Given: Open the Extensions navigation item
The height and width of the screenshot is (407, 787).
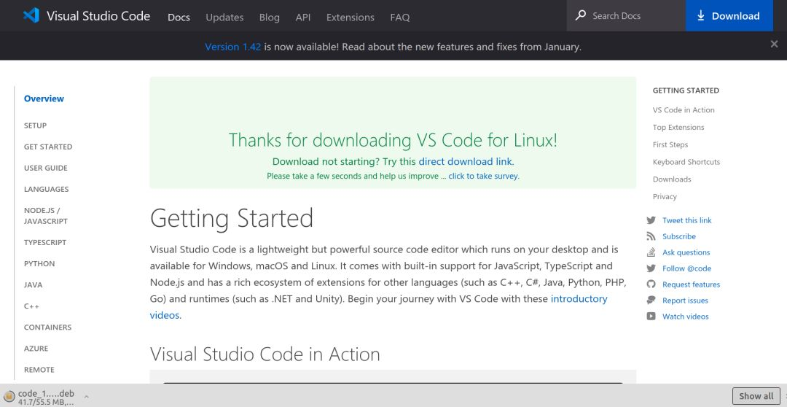Looking at the screenshot, I should [351, 17].
